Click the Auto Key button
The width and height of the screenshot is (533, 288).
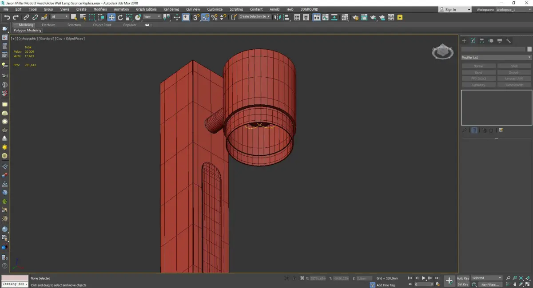(x=463, y=278)
